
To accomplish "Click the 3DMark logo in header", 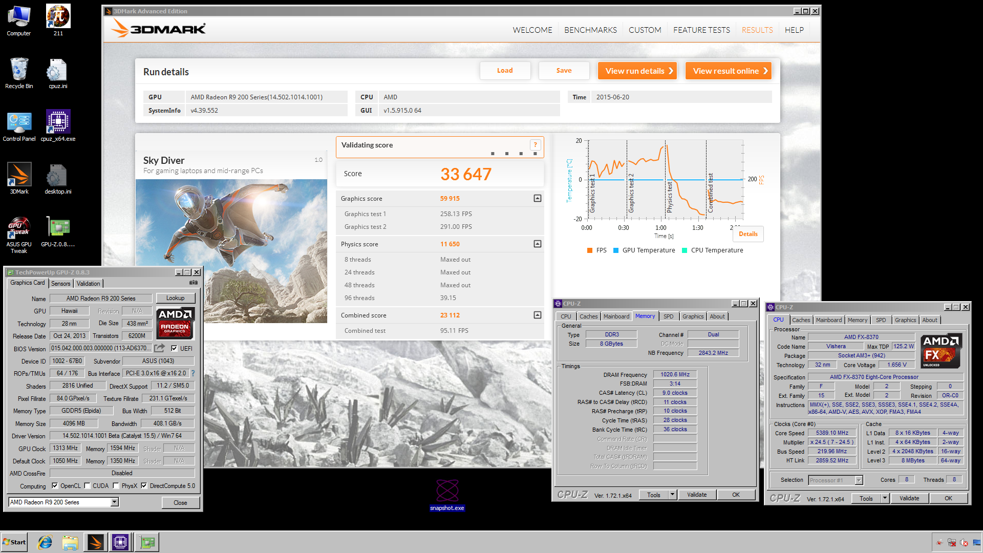I will point(159,29).
